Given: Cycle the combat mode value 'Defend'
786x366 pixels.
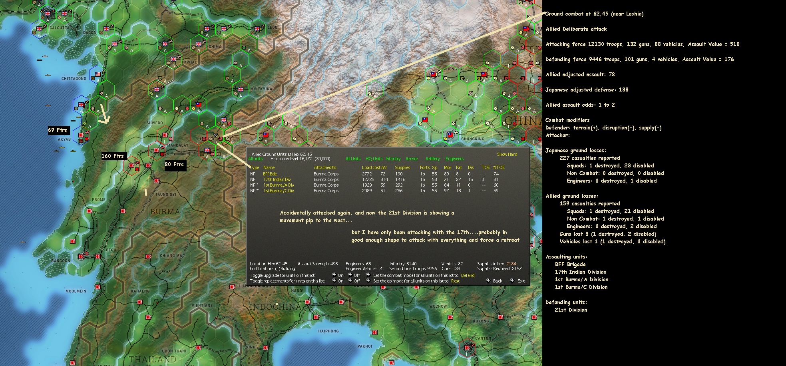Looking at the screenshot, I should point(468,275).
